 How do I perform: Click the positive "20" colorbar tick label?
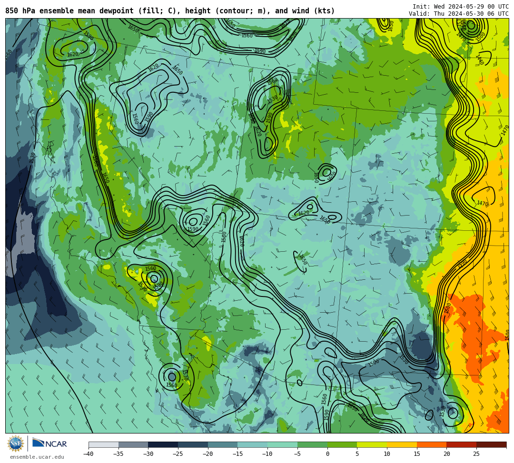(x=446, y=454)
